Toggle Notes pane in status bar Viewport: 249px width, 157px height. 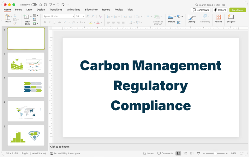(x=149, y=153)
